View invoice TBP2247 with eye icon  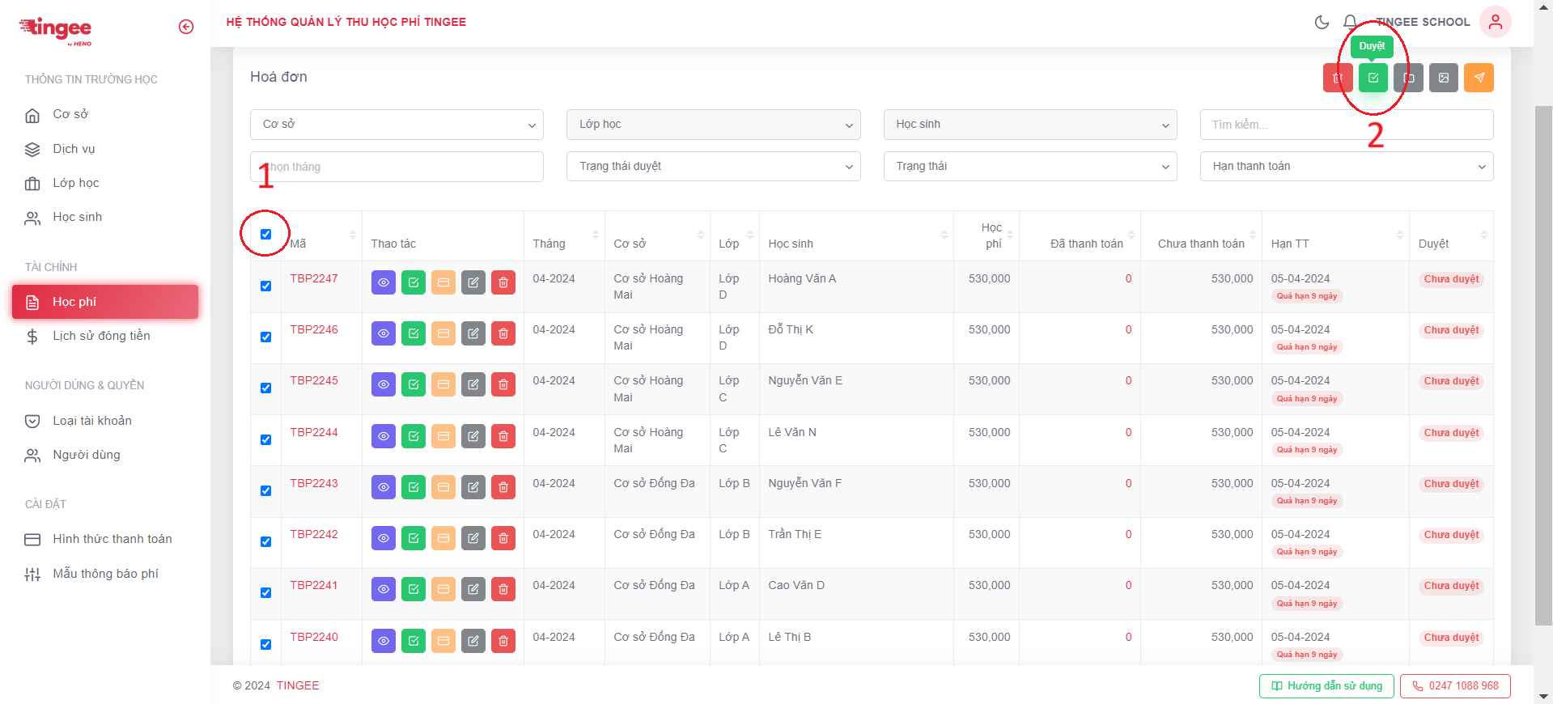(384, 282)
